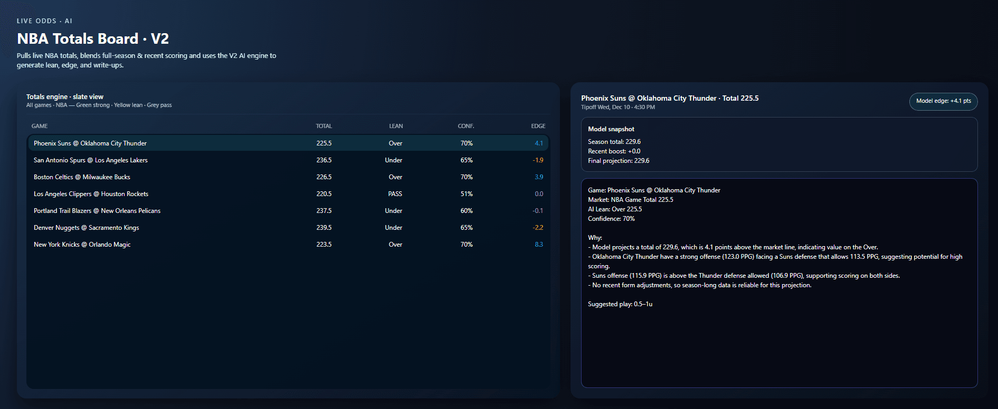This screenshot has height=409, width=998.
Task: Click the 239.5 total in Nuggets row
Action: (324, 228)
